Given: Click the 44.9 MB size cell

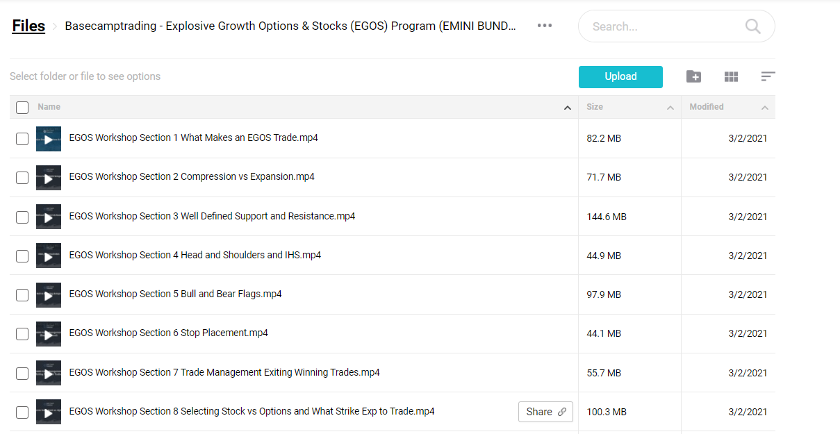Looking at the screenshot, I should (604, 256).
